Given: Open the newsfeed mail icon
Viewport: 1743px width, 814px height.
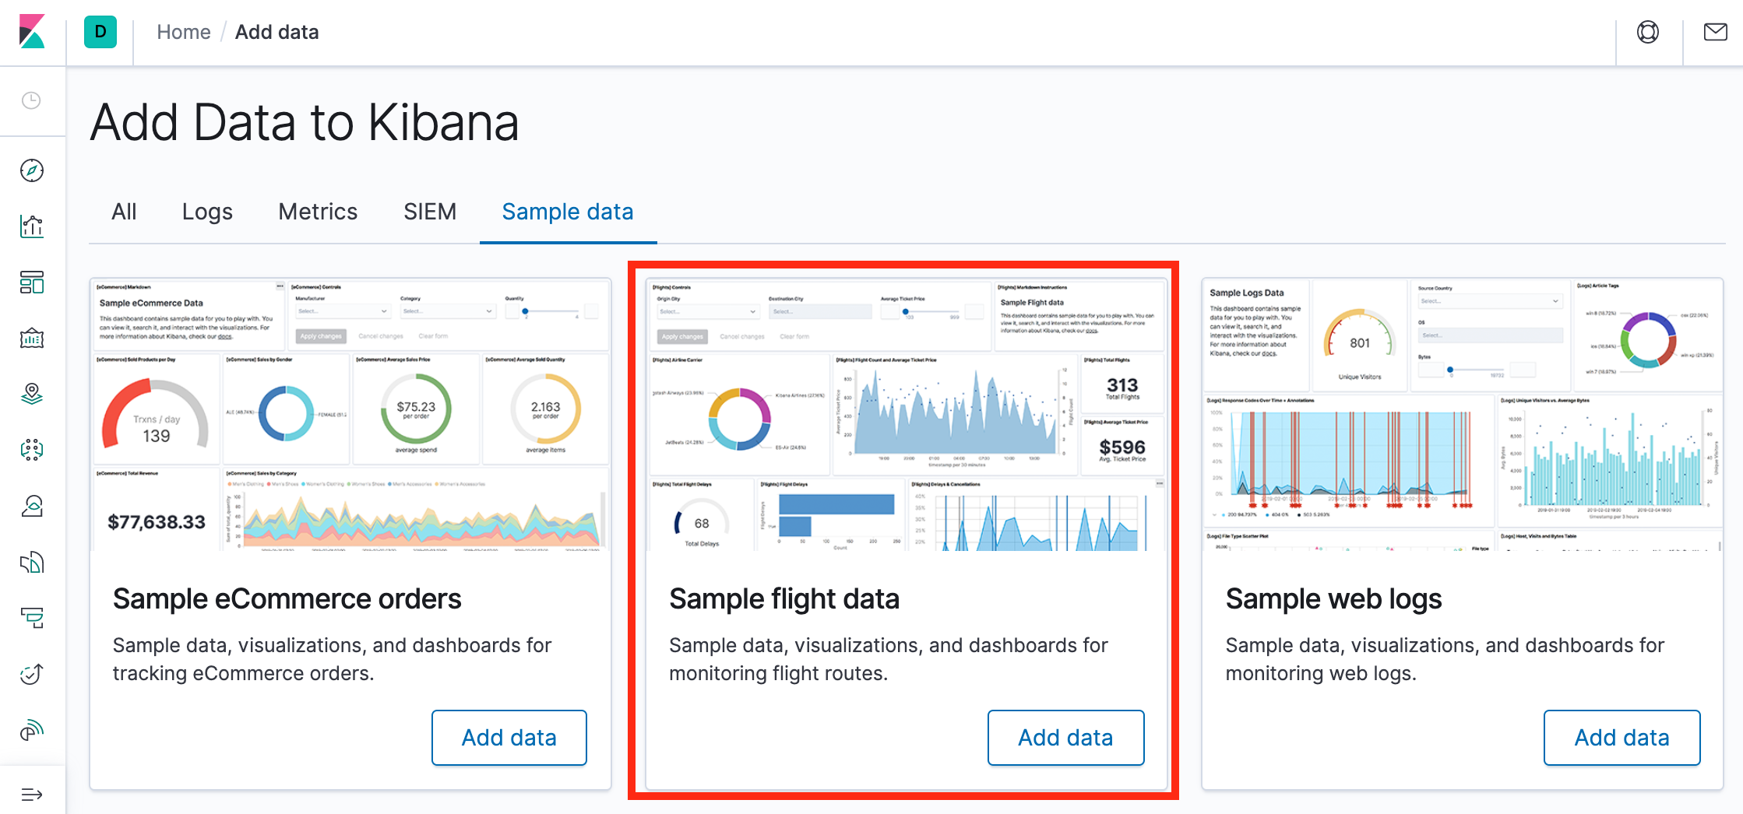Looking at the screenshot, I should 1715,32.
